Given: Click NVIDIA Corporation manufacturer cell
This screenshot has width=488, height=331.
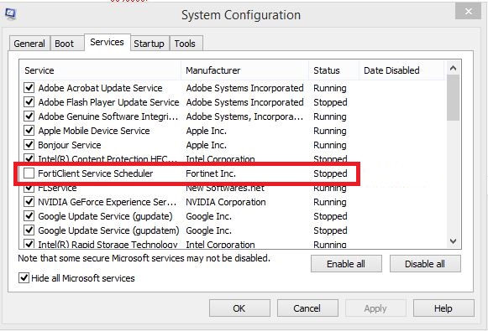Looking at the screenshot, I should [226, 202].
